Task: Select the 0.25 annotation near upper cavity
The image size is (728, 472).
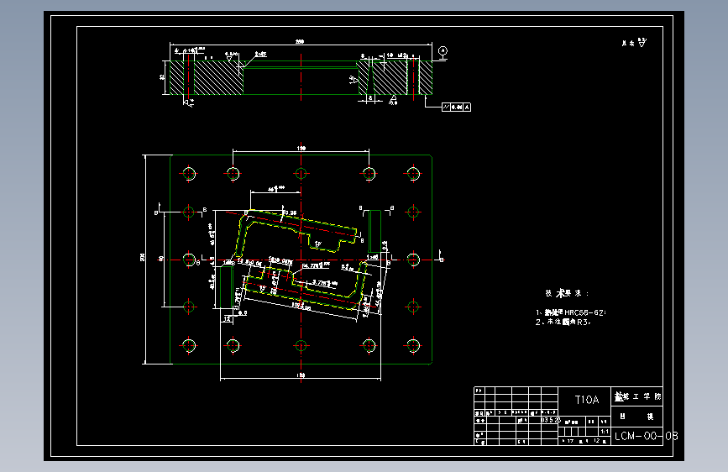Action: [291, 212]
